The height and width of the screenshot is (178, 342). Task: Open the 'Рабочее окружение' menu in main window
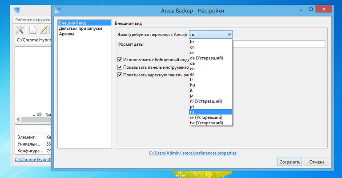pyautogui.click(x=33, y=20)
